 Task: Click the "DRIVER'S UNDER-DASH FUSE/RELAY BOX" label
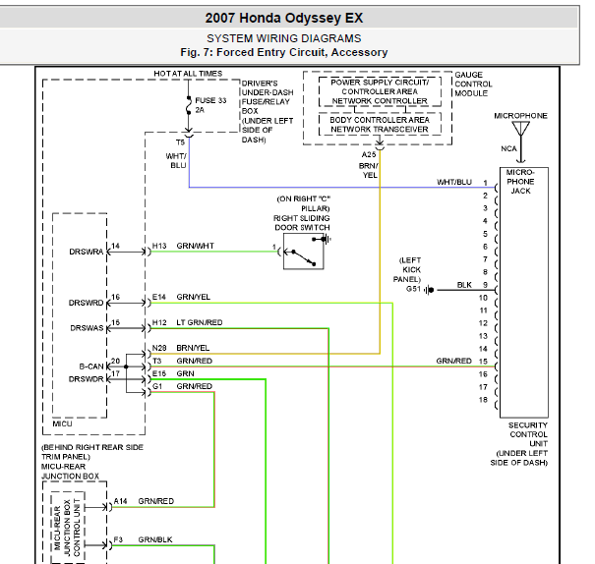(x=268, y=97)
